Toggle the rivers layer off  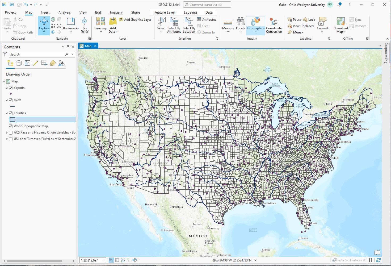coord(11,100)
